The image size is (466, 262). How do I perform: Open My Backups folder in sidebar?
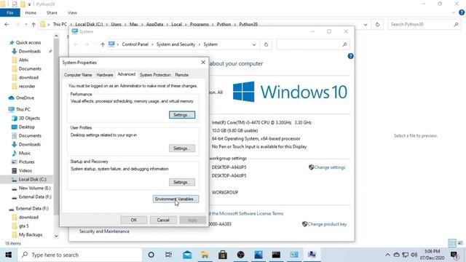(x=31, y=234)
